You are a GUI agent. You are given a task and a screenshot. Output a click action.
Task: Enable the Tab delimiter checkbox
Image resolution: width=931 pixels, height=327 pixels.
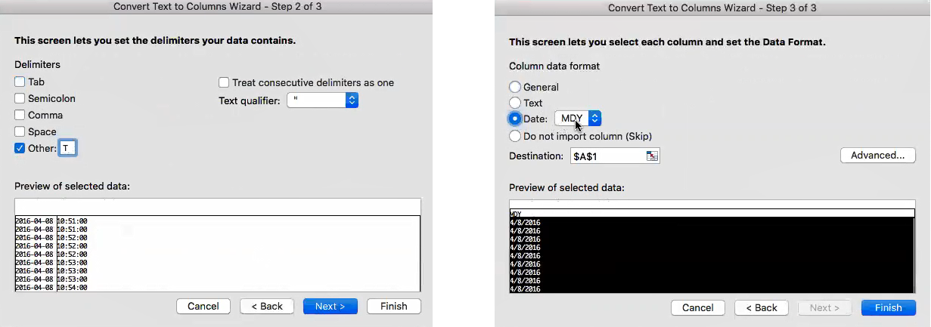[20, 82]
